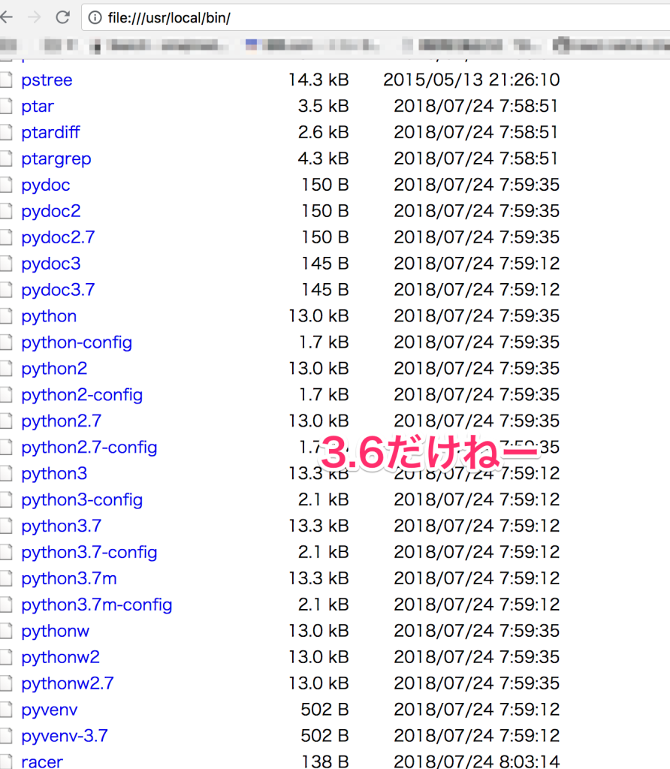The width and height of the screenshot is (670, 769).
Task: Open the python2.7-config link
Action: tap(89, 448)
